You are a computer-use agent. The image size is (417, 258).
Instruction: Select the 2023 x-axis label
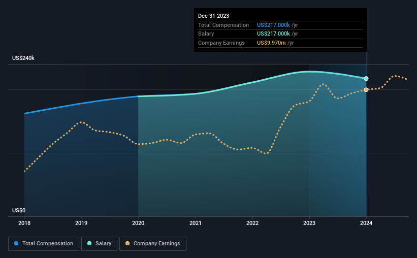click(309, 223)
